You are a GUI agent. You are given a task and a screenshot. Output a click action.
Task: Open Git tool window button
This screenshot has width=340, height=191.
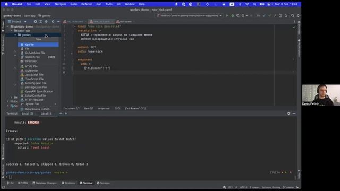pyautogui.click(x=11, y=183)
